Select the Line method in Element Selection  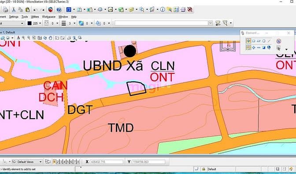pos(269,41)
